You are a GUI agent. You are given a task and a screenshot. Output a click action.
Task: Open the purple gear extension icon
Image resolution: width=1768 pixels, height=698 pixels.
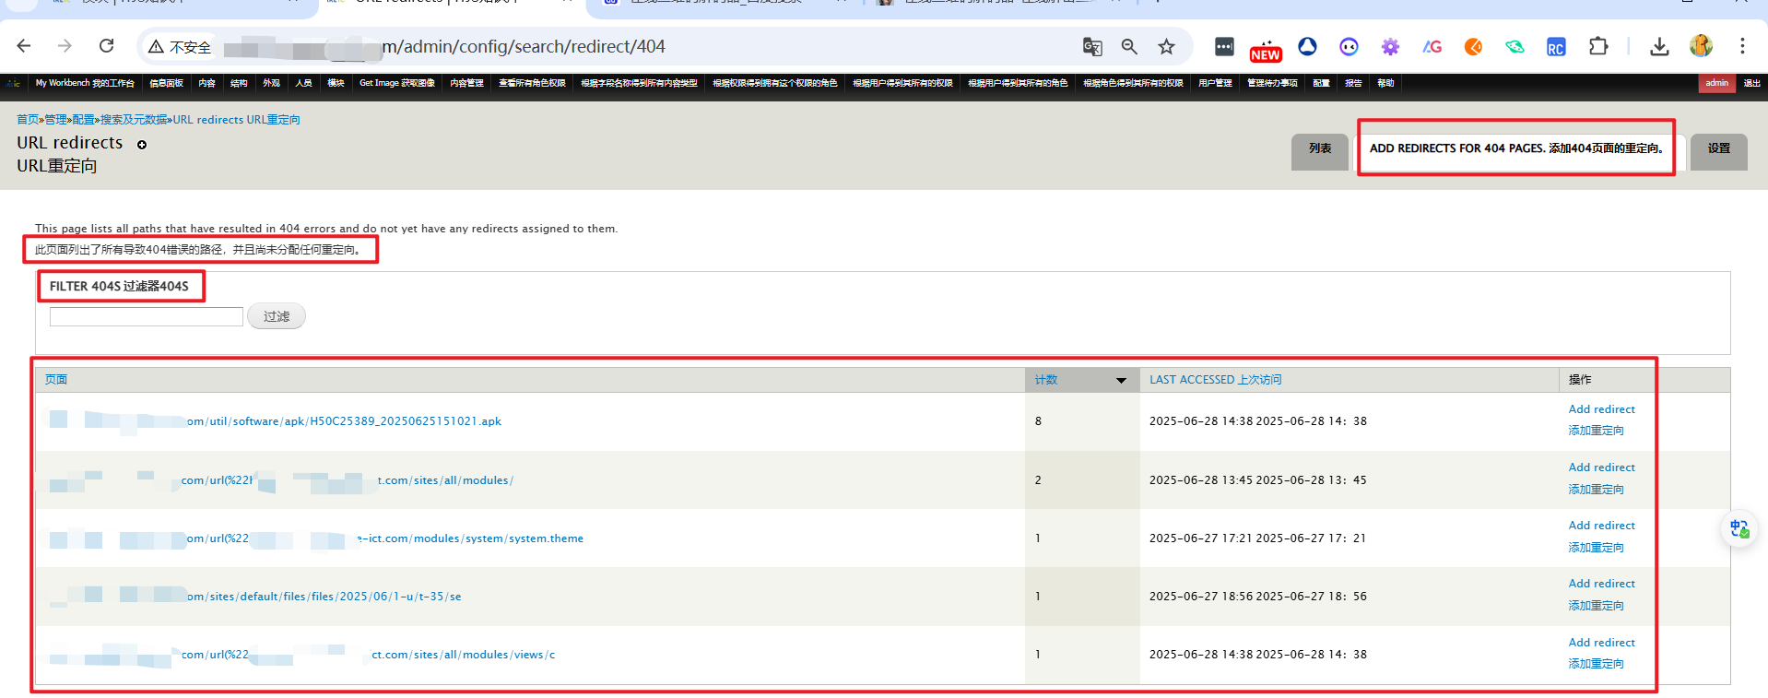point(1390,46)
